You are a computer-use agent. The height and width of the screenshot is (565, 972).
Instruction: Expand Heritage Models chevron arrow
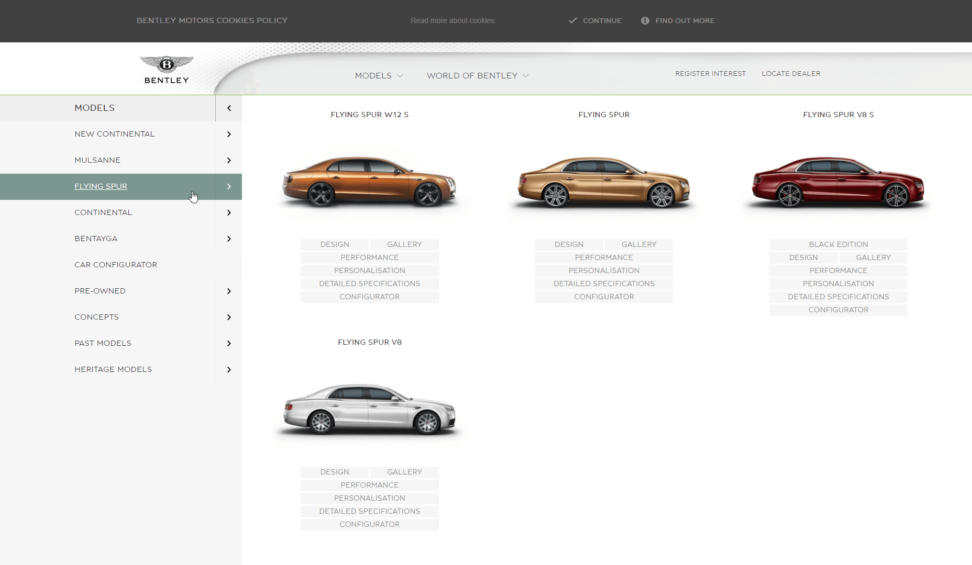[229, 369]
